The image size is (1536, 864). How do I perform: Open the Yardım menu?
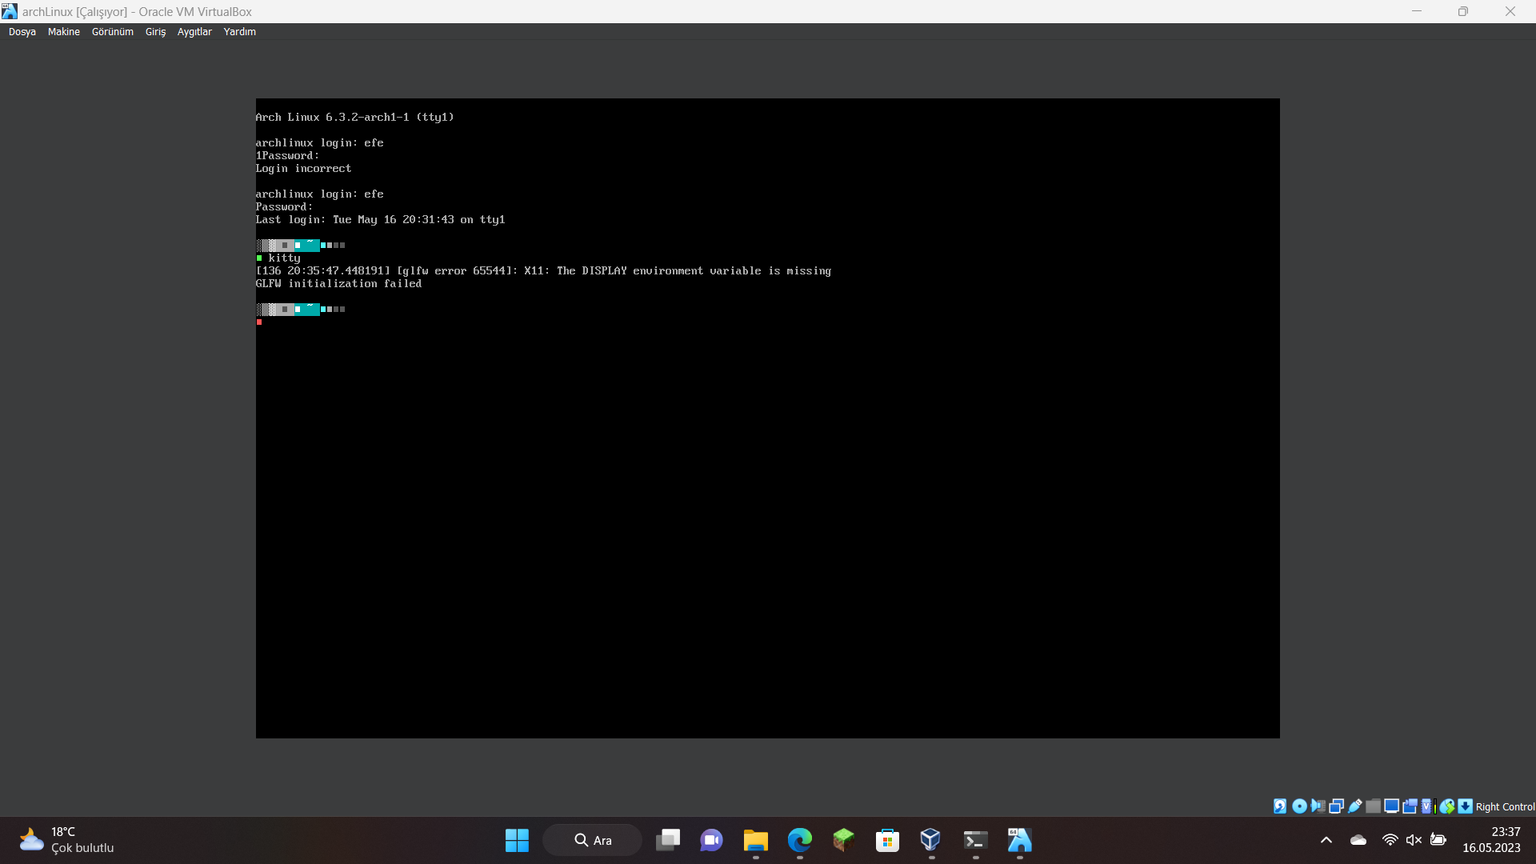click(x=239, y=32)
